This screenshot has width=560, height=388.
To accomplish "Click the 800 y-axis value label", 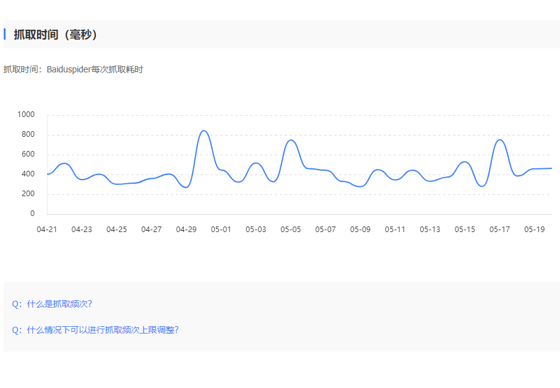I will click(28, 134).
